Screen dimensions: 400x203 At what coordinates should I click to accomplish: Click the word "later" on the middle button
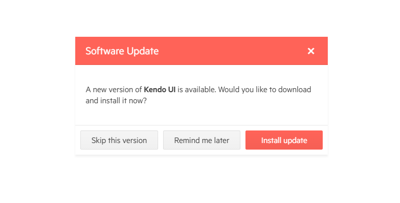(x=221, y=141)
